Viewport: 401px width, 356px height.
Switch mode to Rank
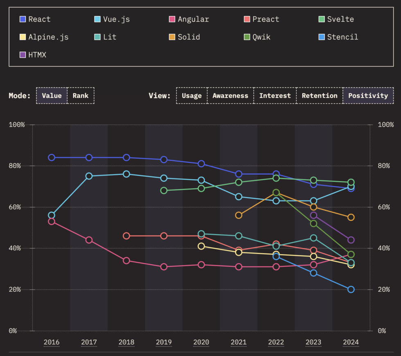81,96
